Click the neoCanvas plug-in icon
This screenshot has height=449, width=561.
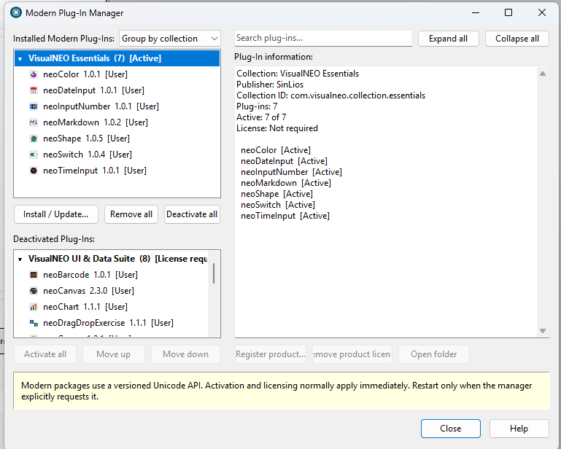(34, 291)
